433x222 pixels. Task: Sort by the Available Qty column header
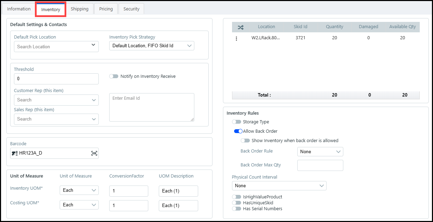click(x=402, y=27)
